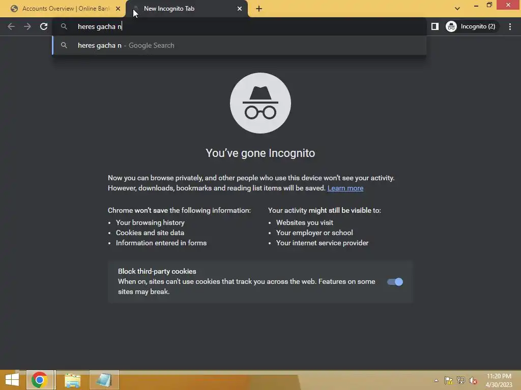Close the New Incognito Tab
The image size is (521, 390).
240,9
